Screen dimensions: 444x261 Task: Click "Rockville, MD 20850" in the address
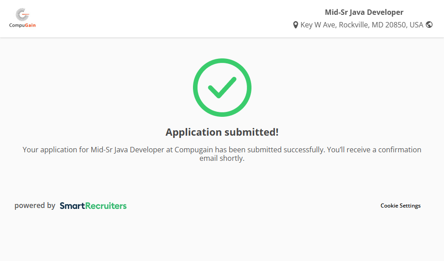point(372,25)
